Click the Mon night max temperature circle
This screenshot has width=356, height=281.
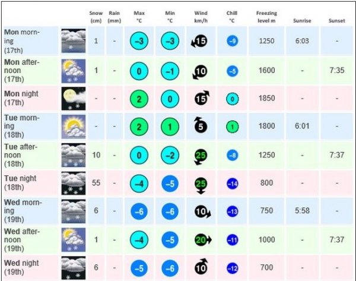138,99
